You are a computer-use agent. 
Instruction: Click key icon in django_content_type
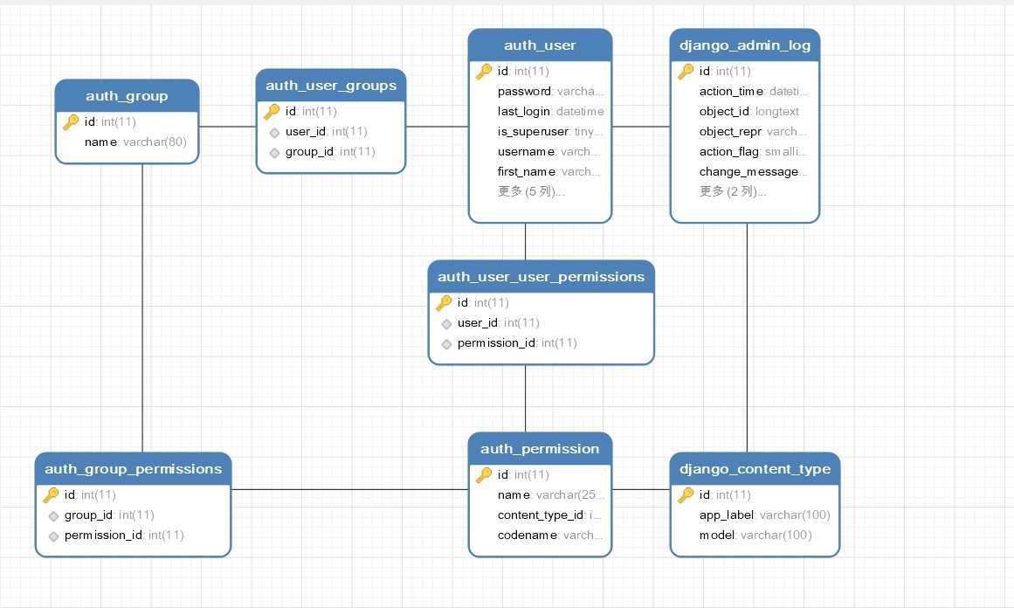[x=686, y=494]
